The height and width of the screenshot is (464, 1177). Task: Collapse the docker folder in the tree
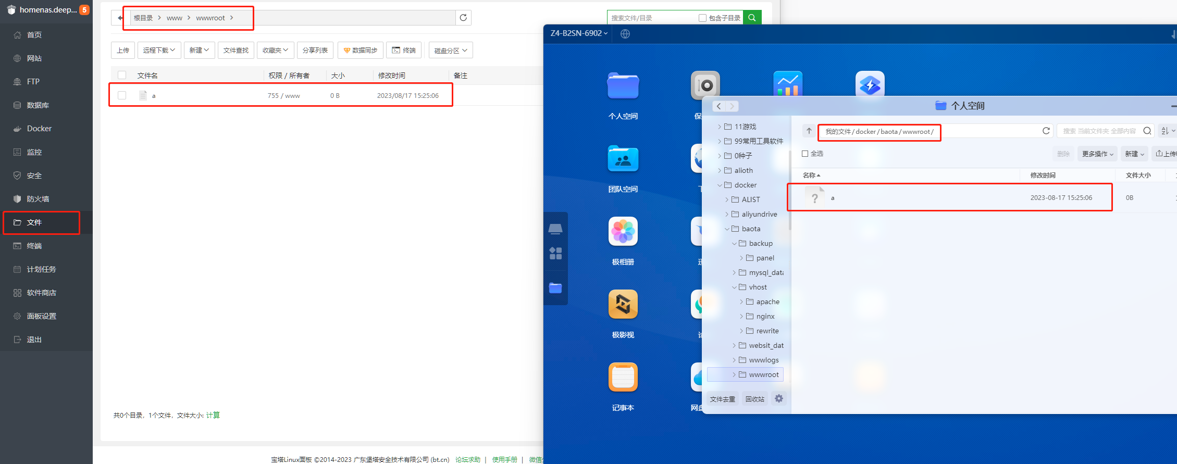(x=720, y=185)
